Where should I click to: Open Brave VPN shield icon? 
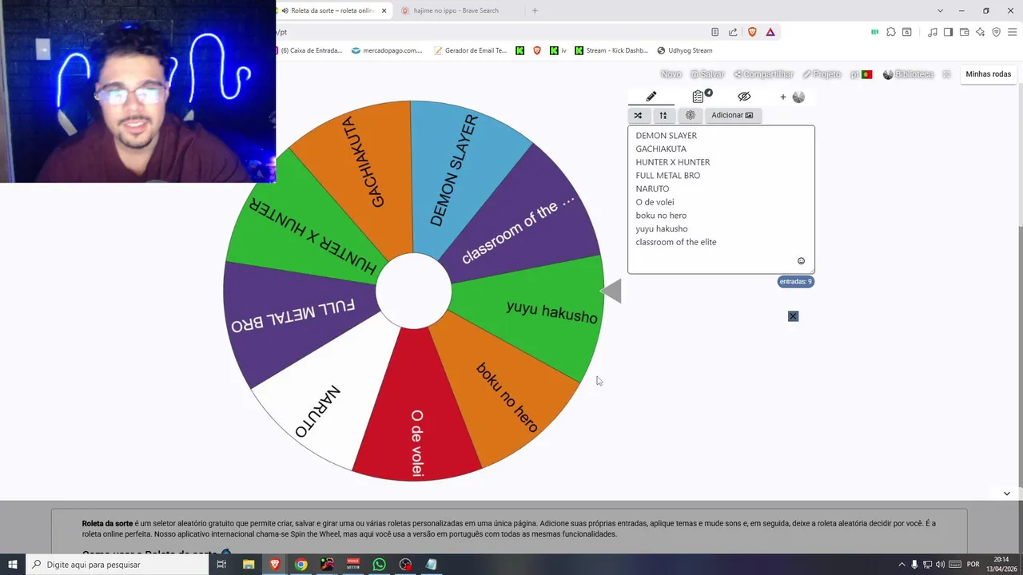point(996,32)
